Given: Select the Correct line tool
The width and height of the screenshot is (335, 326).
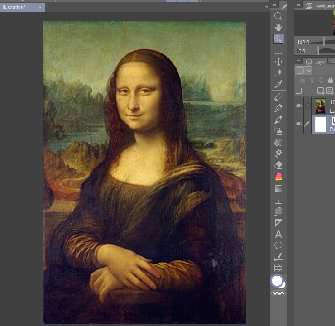Looking at the screenshot, I should coord(278,257).
